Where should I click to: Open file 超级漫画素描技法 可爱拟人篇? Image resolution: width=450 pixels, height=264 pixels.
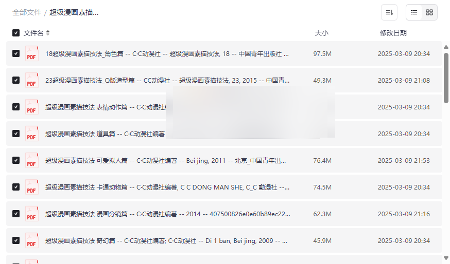[166, 161]
